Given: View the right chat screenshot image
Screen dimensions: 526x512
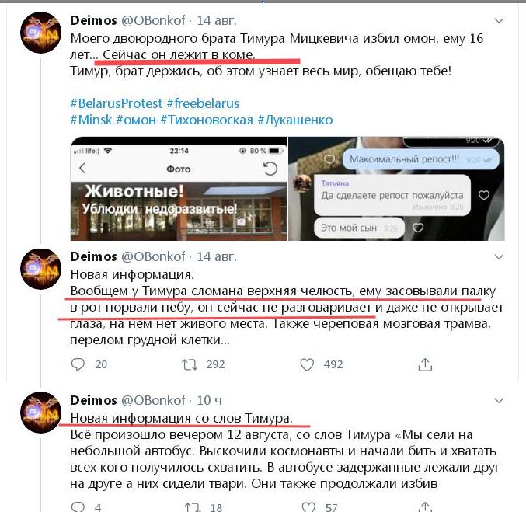Looking at the screenshot, I should click(x=396, y=189).
